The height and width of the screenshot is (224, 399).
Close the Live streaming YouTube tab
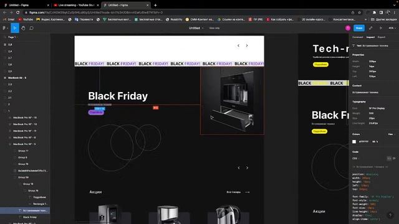coord(98,5)
